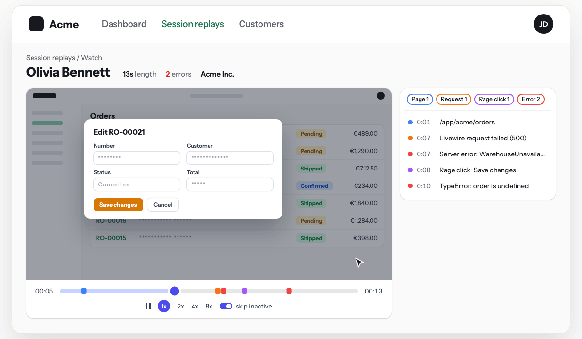Select the TypeError: order is undefined event
Screen dimensions: 582x339
point(478,186)
